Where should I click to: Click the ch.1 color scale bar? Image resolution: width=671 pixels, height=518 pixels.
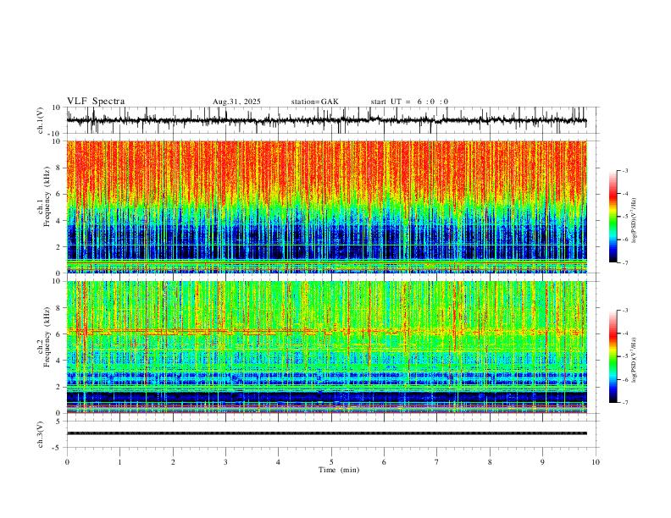pos(613,217)
